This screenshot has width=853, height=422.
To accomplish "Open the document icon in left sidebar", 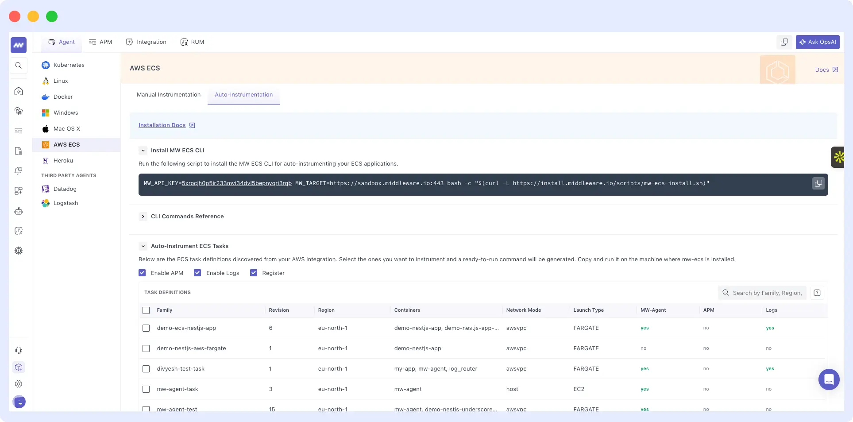I will click(19, 151).
